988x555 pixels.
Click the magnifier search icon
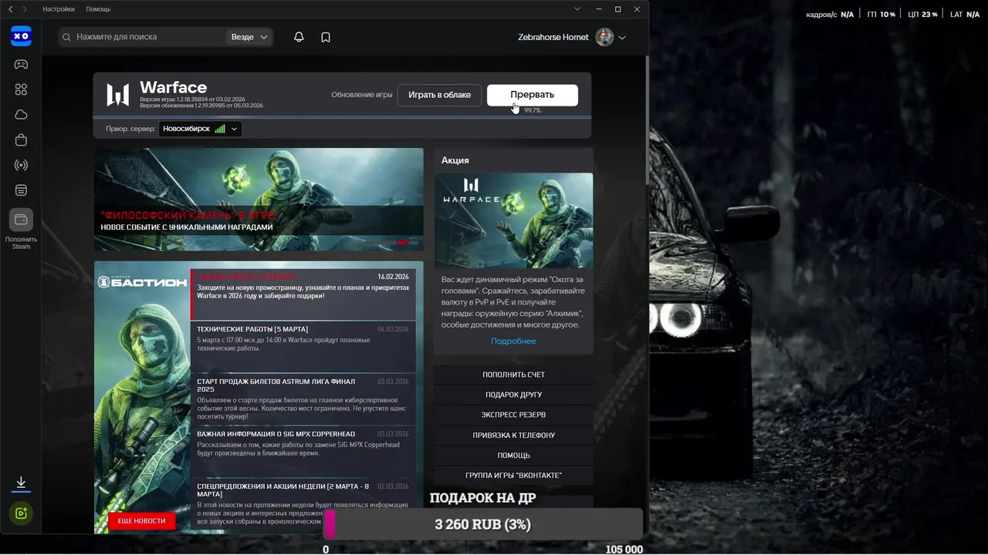tap(67, 37)
